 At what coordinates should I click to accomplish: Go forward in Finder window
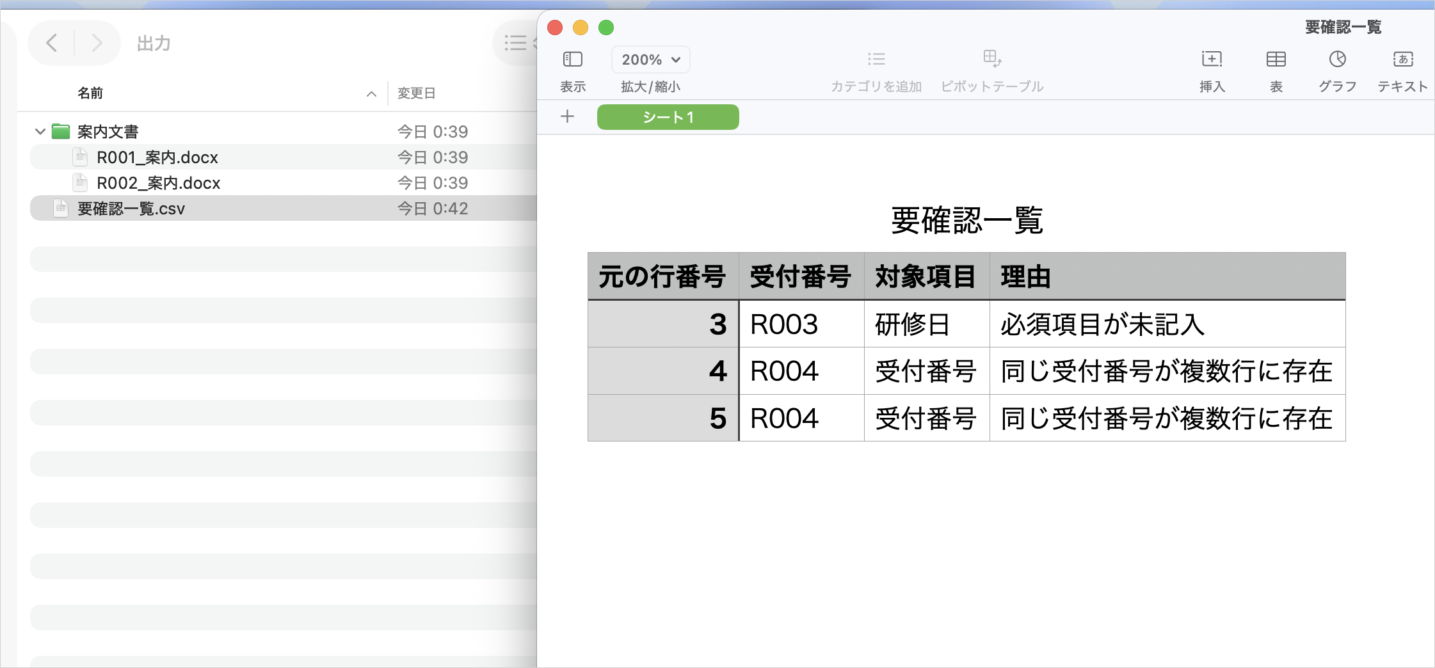tap(97, 43)
